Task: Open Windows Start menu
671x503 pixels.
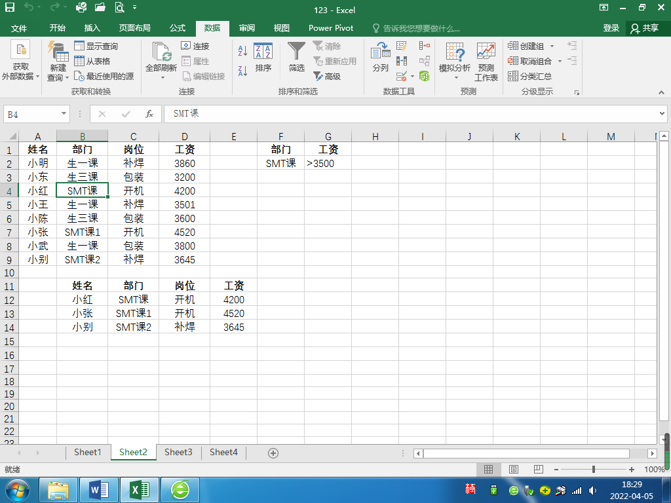Action: 18,490
